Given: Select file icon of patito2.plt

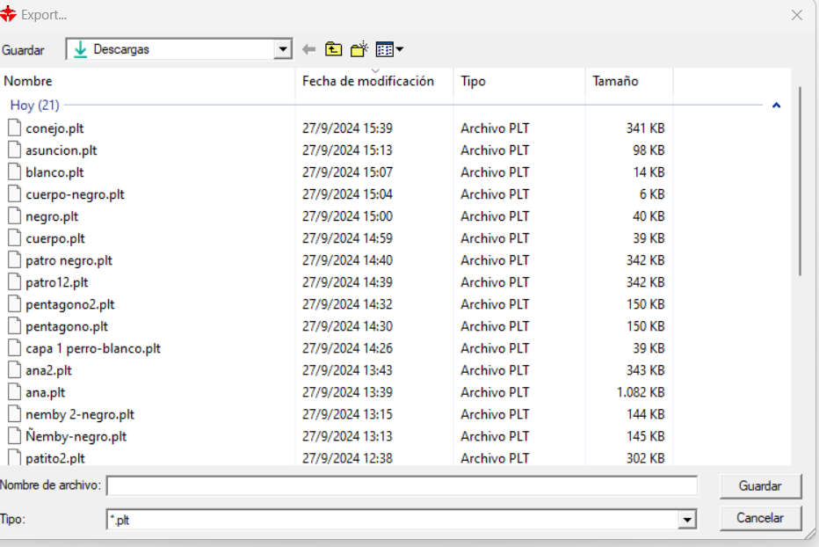Looking at the screenshot, I should (15, 457).
